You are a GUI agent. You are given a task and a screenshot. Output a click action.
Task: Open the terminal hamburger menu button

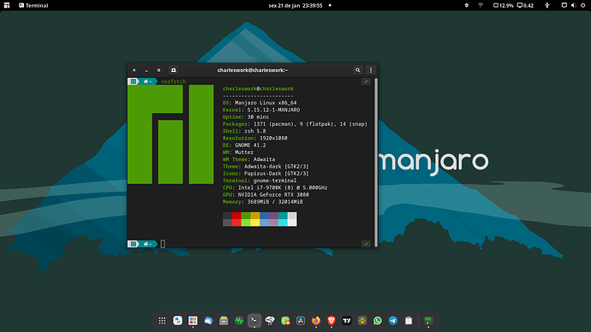(x=371, y=70)
